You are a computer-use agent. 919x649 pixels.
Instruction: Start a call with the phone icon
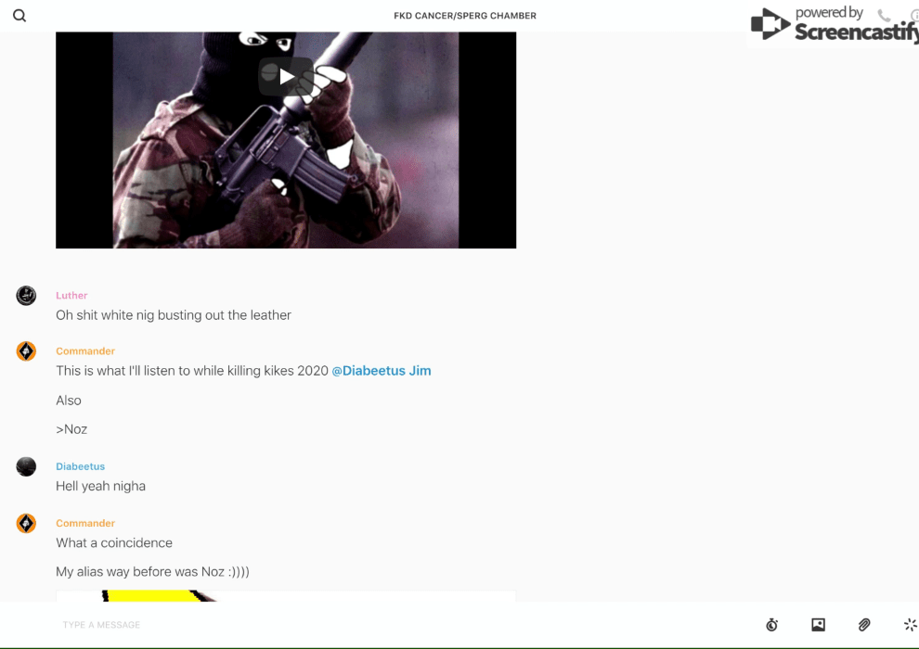point(884,16)
